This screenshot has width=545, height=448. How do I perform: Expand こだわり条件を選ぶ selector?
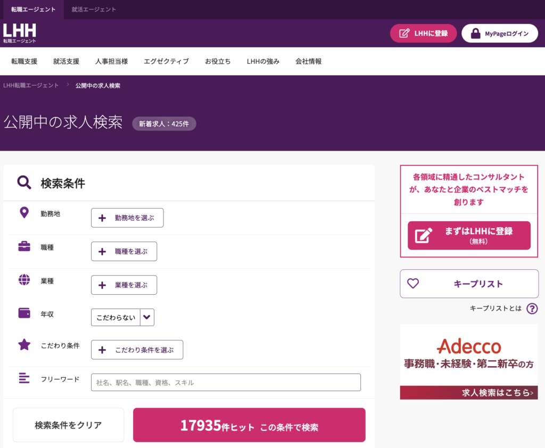137,350
